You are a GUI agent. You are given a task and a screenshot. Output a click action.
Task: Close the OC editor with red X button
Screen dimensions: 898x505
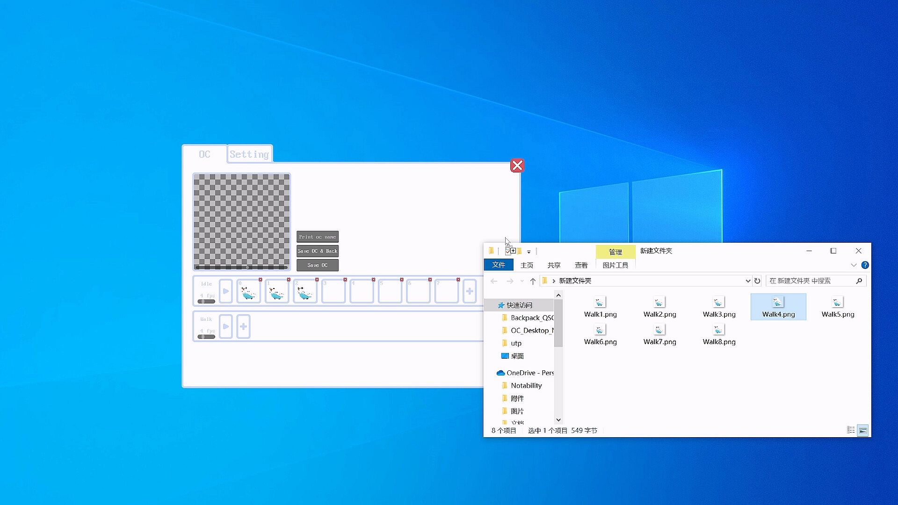pyautogui.click(x=517, y=166)
